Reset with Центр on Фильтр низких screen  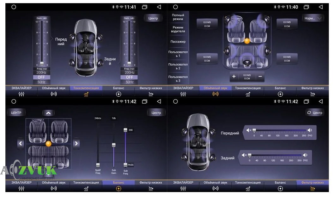point(315,113)
